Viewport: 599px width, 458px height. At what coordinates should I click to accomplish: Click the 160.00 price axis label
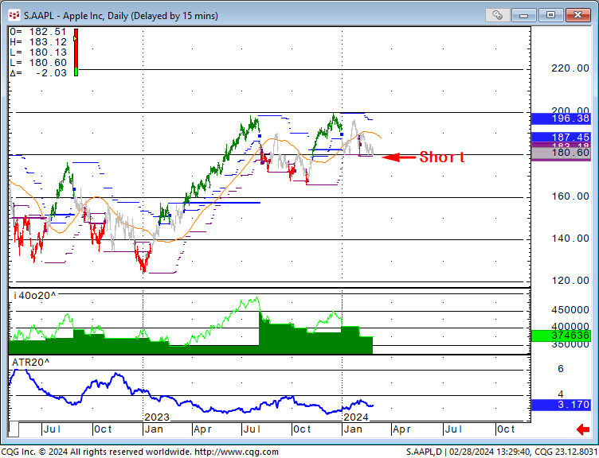tap(570, 196)
